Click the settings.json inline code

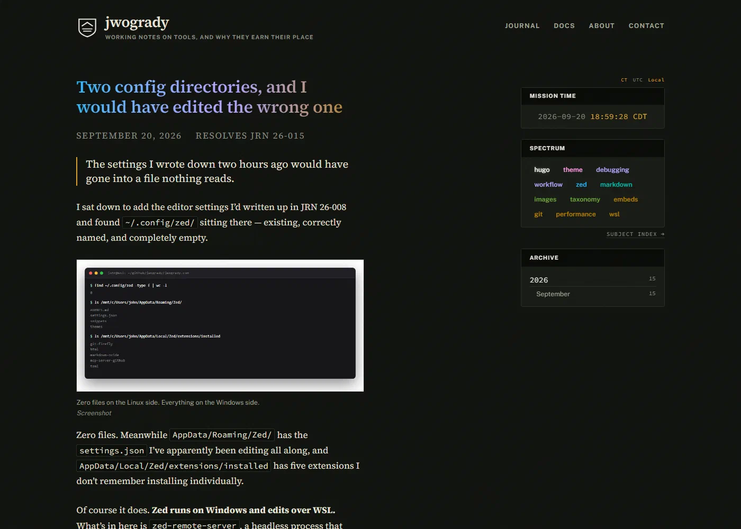click(x=112, y=451)
